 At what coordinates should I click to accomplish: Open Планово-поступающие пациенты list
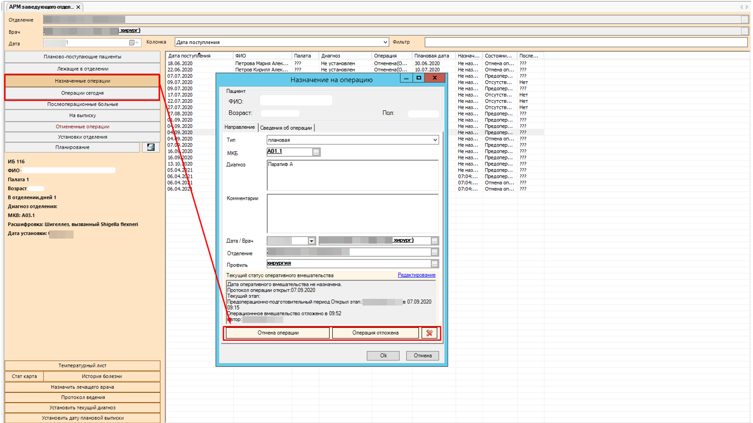pyautogui.click(x=82, y=57)
